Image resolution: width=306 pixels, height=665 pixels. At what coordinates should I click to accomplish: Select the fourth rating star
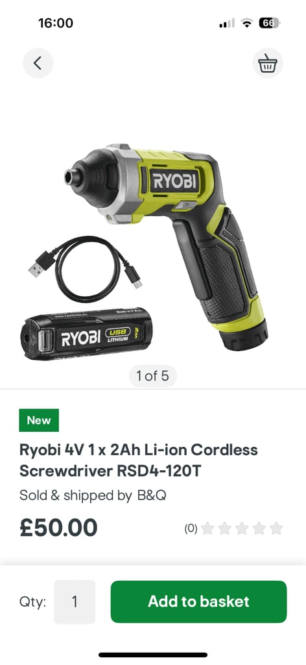[259, 528]
